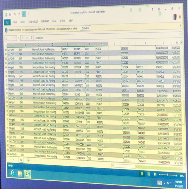Select the PC sheet tab
Viewport: 188px width, 189px height.
(21, 160)
